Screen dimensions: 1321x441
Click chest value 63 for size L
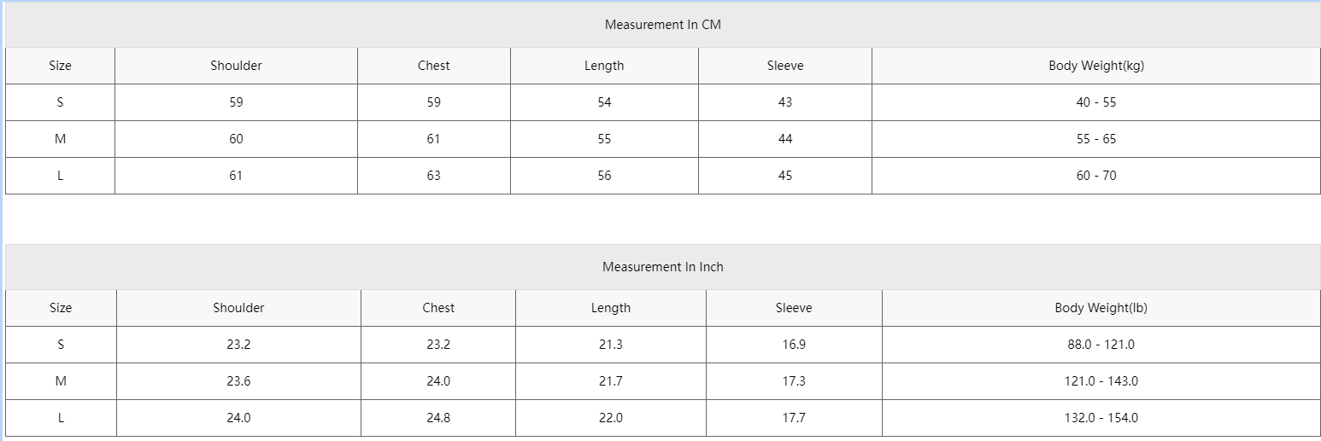click(x=434, y=176)
